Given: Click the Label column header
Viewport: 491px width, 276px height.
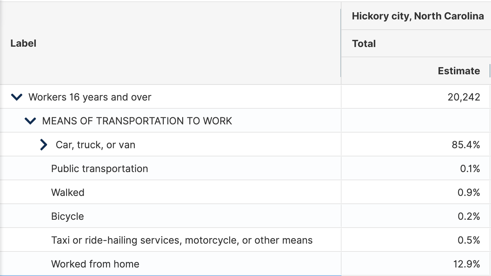Looking at the screenshot, I should click(23, 43).
